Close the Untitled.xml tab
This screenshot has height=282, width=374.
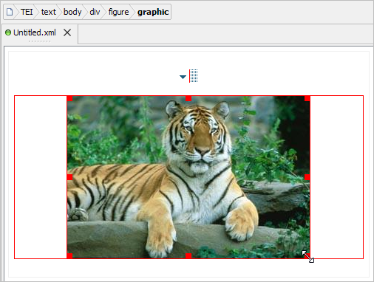tap(67, 32)
